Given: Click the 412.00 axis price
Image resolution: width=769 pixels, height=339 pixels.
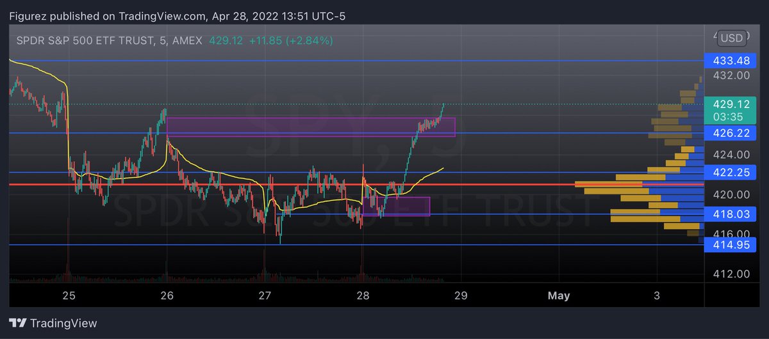Looking at the screenshot, I should (733, 274).
